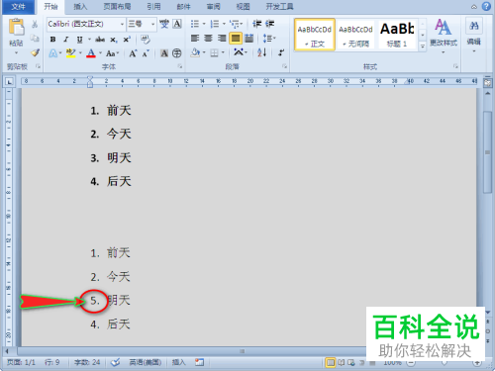
Task: Select the Format Painter brush
Action: click(35, 52)
